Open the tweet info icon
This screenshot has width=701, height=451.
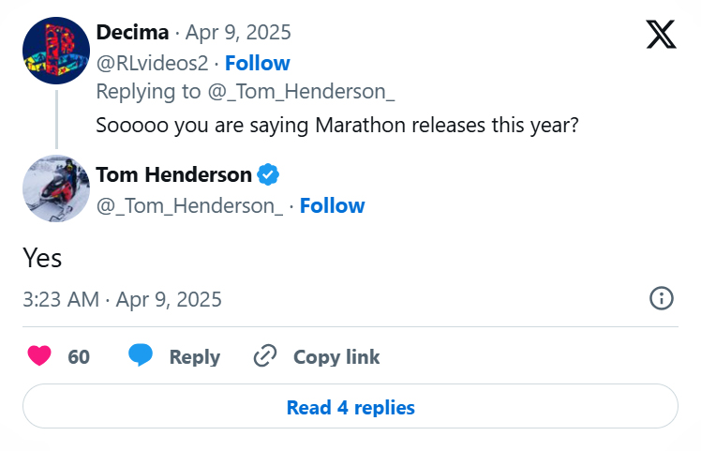[x=662, y=299]
